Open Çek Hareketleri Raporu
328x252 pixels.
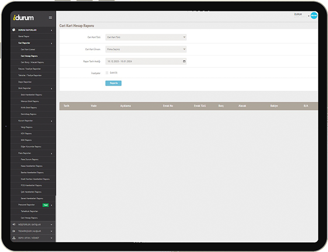[31, 192]
